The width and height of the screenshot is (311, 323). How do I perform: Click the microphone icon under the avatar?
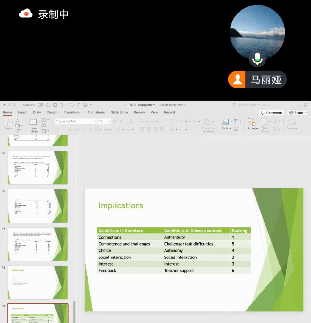[x=257, y=59]
